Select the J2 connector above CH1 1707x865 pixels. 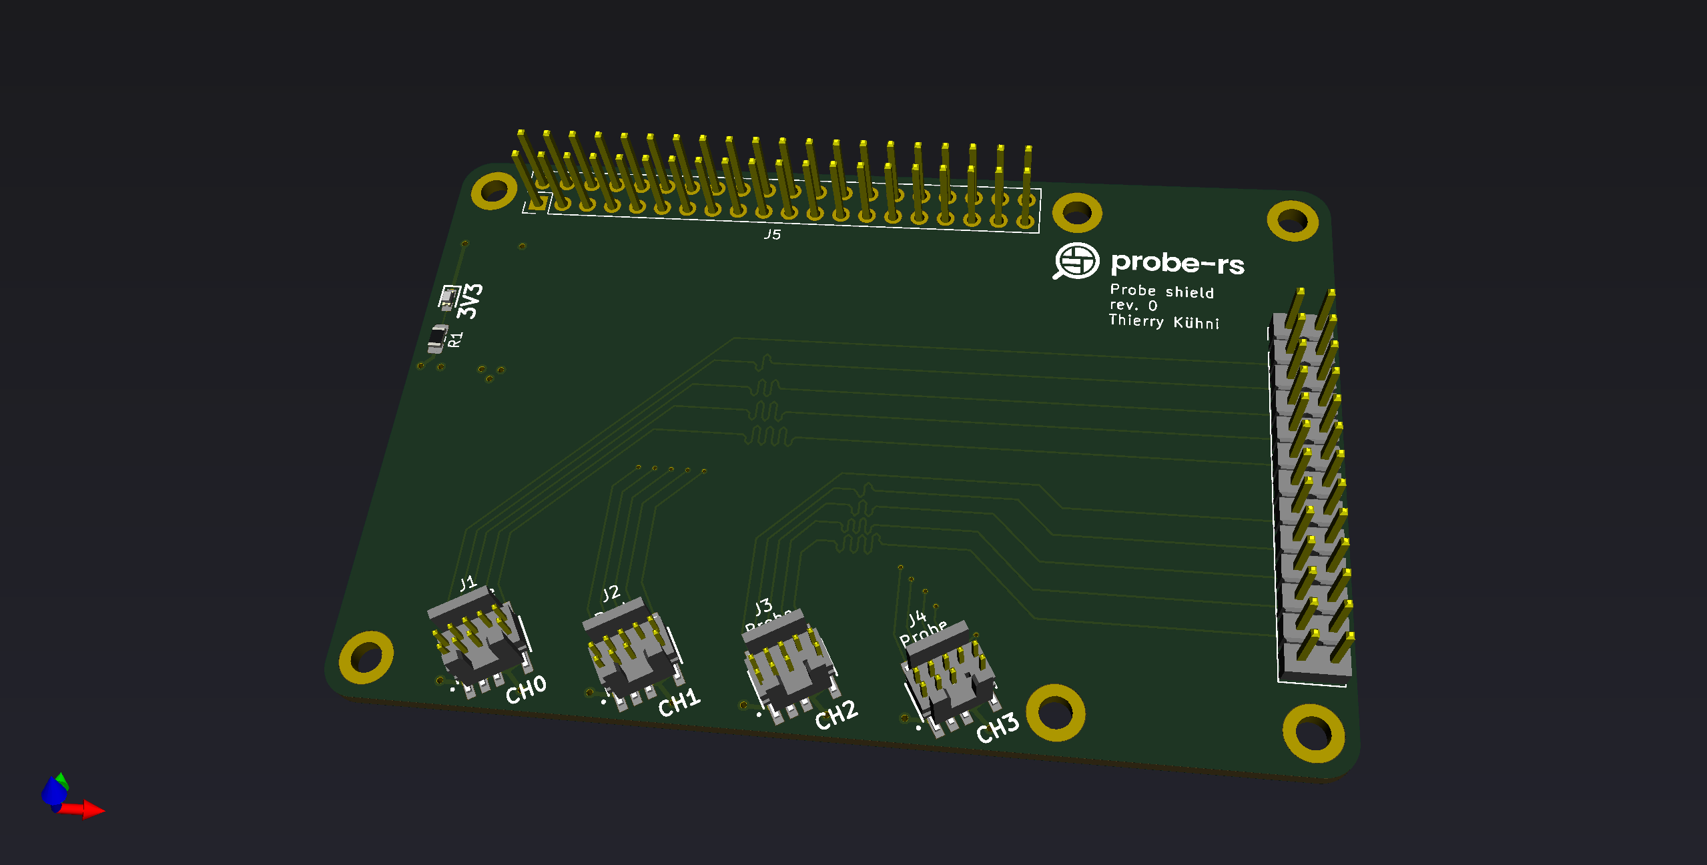634,653
